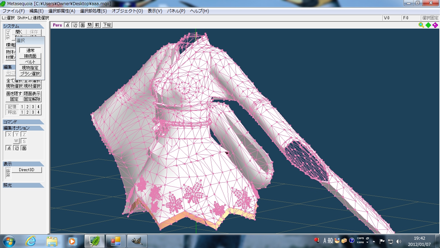440x248 pixels.
Task: Toggle 面 face display in viewport header
Action: click(x=82, y=25)
